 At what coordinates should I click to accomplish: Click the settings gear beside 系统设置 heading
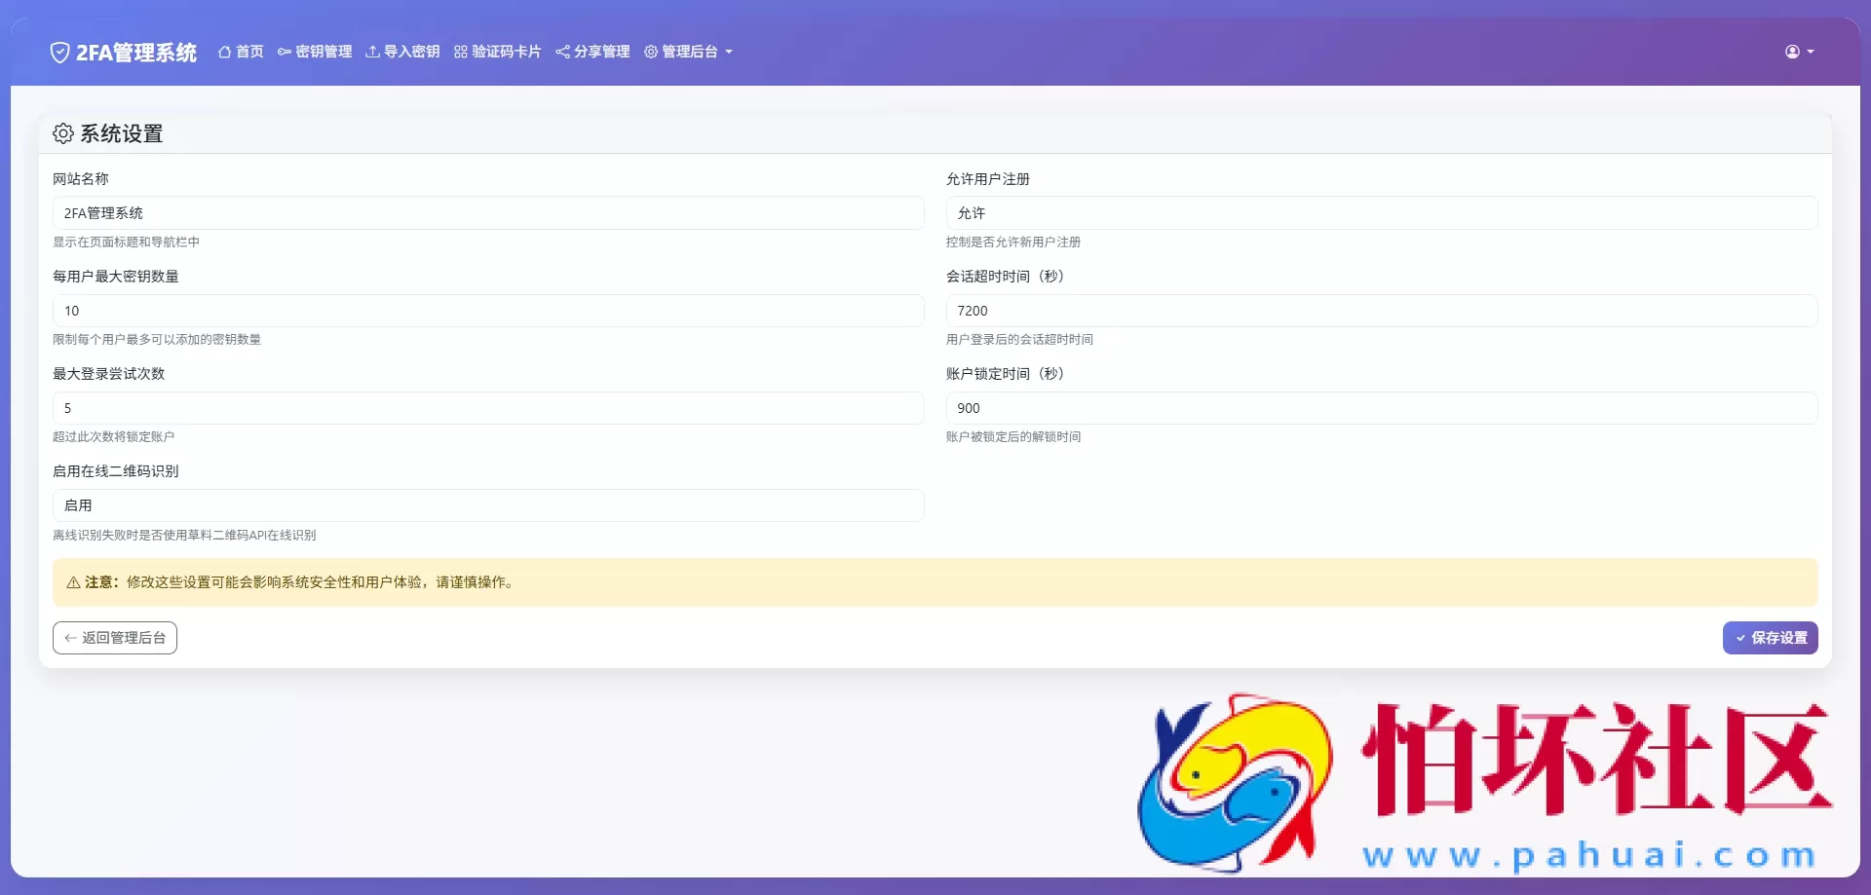click(x=63, y=133)
